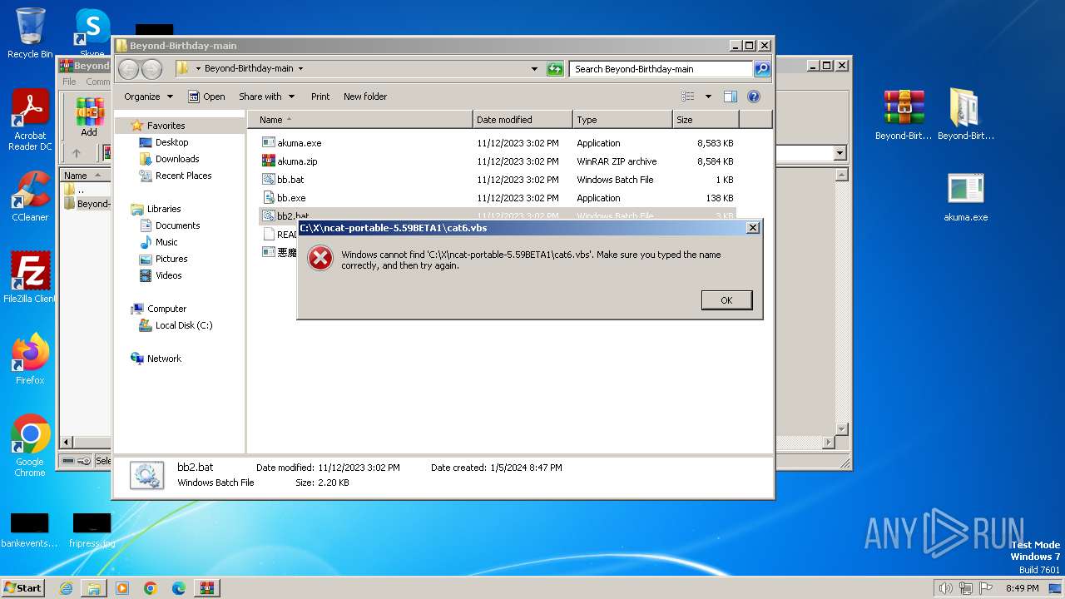Open Internet Explorer from taskbar

66,588
